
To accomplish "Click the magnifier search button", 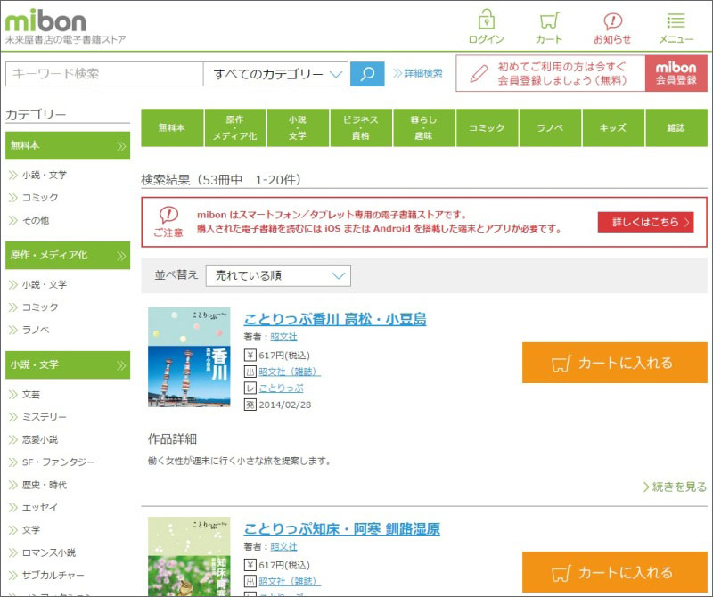I will click(x=367, y=74).
